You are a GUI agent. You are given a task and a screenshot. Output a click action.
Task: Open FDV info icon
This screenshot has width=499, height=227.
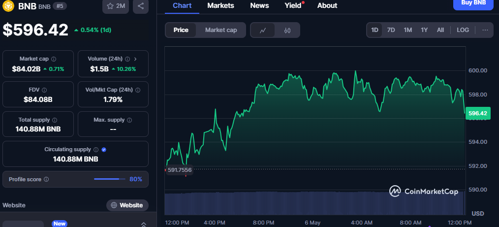click(x=45, y=90)
